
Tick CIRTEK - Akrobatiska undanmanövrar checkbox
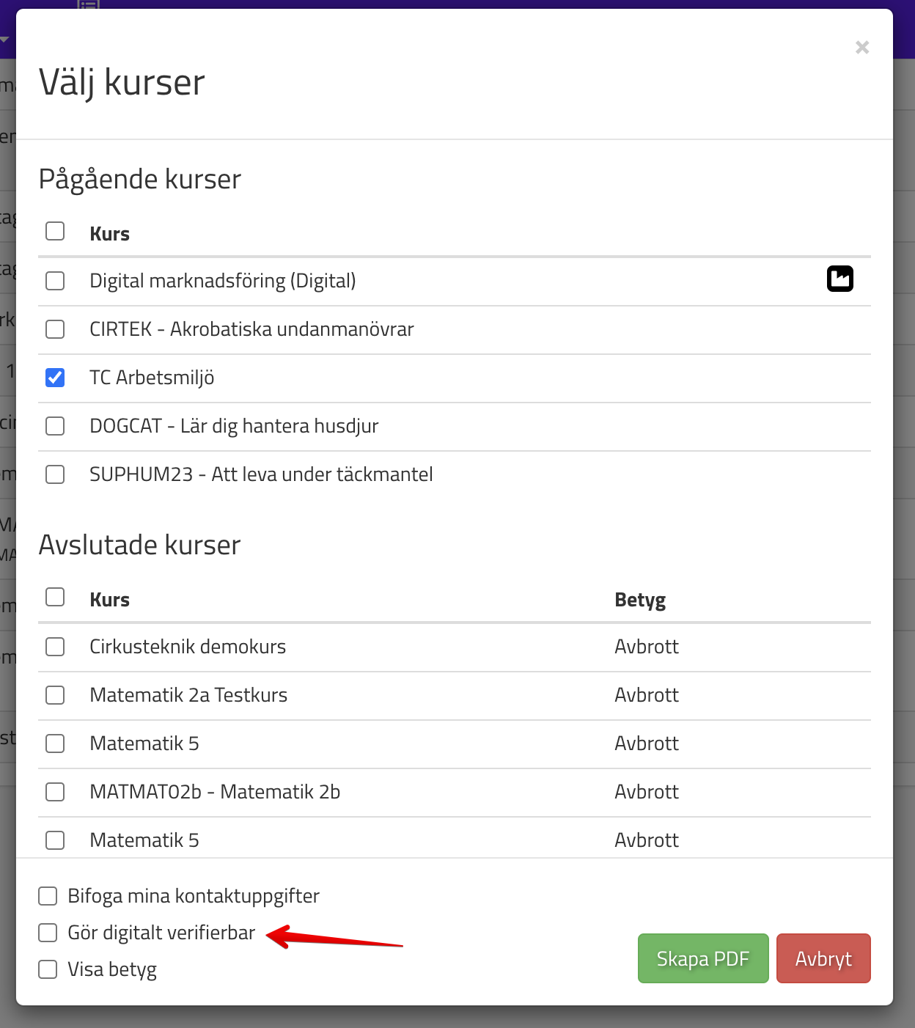[x=55, y=329]
